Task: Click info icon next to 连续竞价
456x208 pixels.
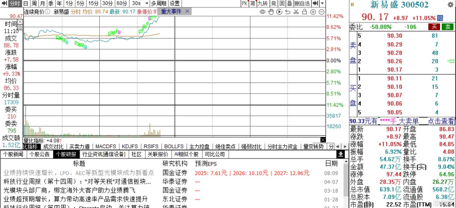Action: (x=48, y=12)
